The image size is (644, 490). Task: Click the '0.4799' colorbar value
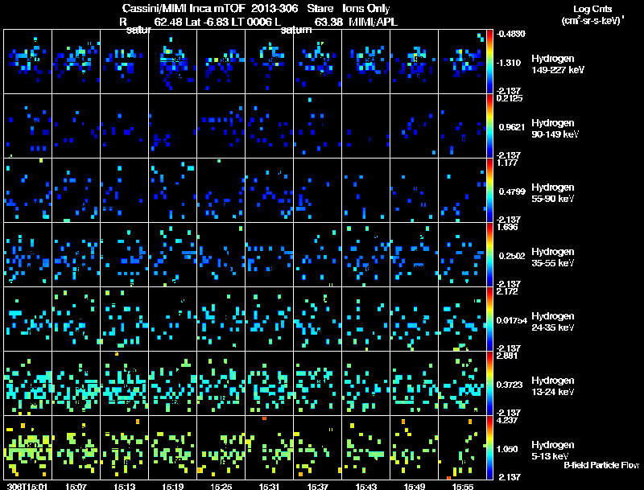coord(512,191)
